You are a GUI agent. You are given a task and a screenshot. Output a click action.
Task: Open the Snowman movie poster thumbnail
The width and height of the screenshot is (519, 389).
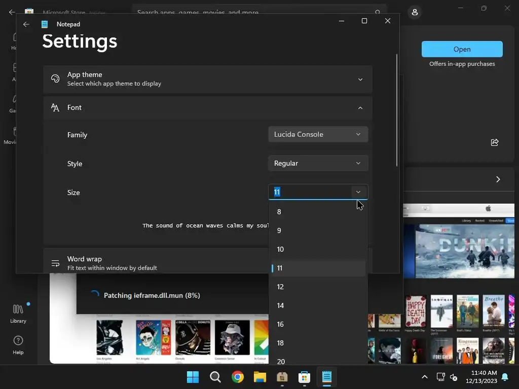(x=441, y=312)
